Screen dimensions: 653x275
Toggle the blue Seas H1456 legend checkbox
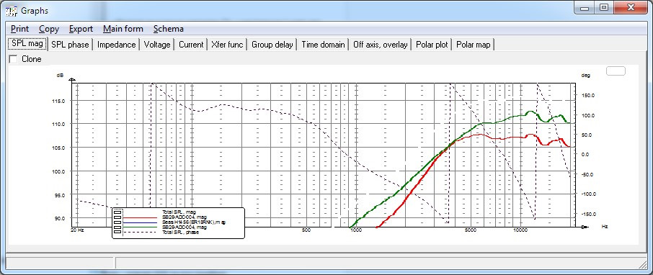point(117,222)
